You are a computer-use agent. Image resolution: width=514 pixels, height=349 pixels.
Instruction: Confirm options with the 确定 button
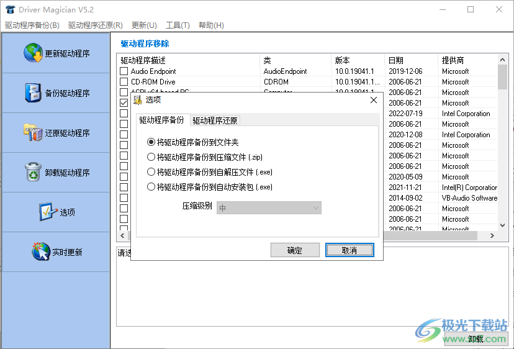pyautogui.click(x=295, y=250)
